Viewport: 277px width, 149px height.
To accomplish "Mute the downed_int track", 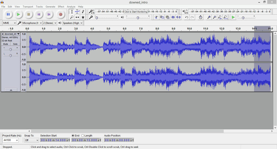I will (x=5, y=44).
